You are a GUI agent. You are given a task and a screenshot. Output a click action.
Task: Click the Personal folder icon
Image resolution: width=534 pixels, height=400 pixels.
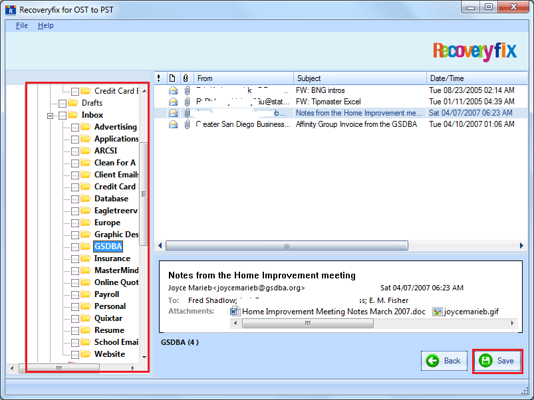(x=86, y=306)
